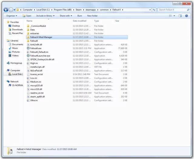Select the Medium.ini file
The image size is (194, 159).
pyautogui.click(x=77, y=82)
